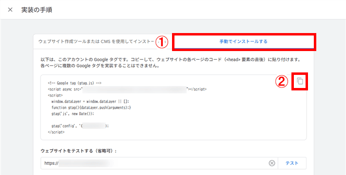Click the '<script async src=' code line
This screenshot has width=346, height=175.
click(x=127, y=89)
